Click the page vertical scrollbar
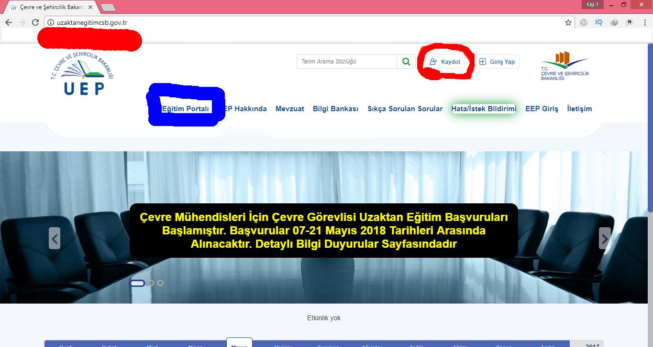The height and width of the screenshot is (347, 653). 650,129
